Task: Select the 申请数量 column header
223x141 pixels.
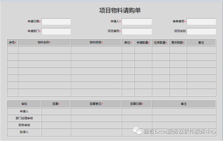Action: [x=143, y=43]
